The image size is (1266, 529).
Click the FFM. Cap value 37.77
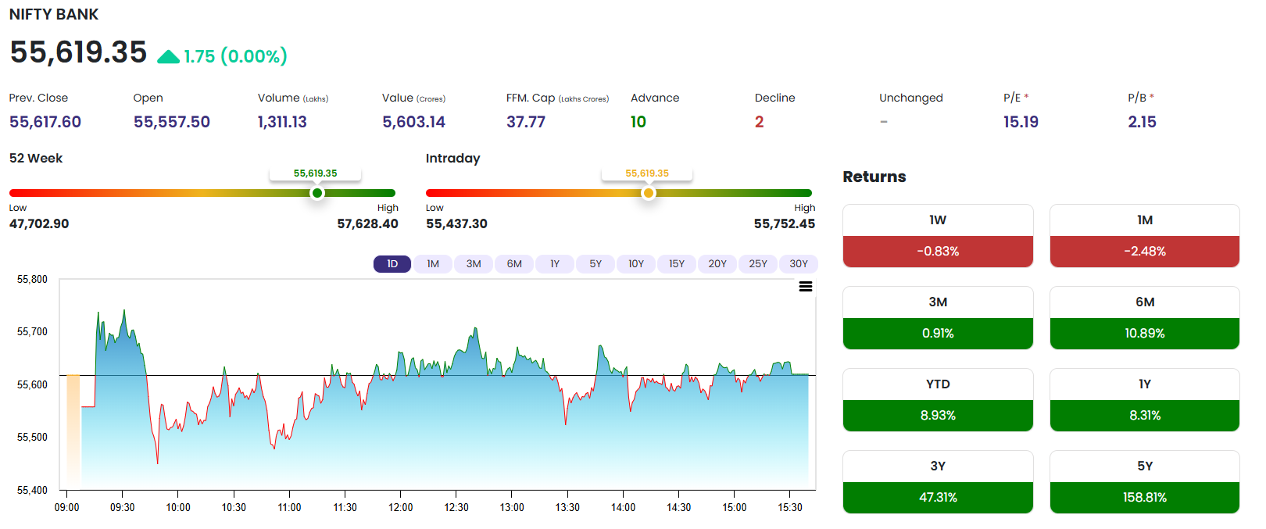coord(526,122)
